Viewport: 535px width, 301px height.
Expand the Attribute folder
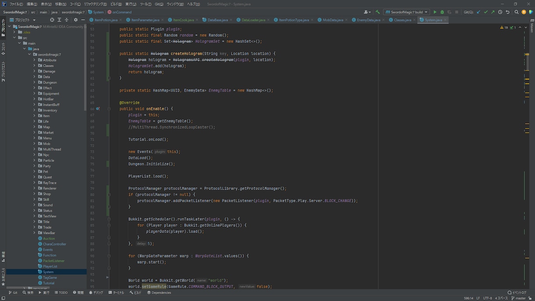[35, 60]
